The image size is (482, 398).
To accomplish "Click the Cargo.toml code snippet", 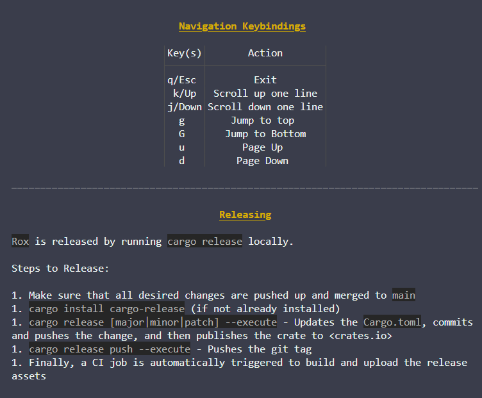I will point(392,322).
